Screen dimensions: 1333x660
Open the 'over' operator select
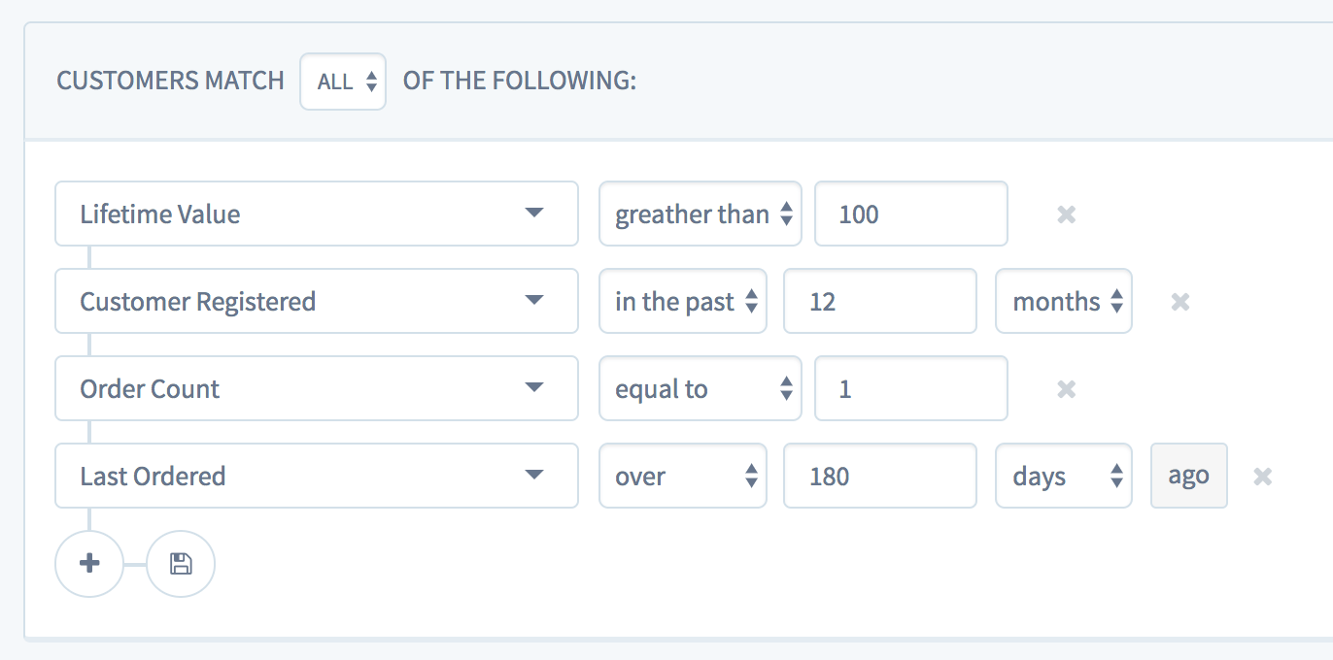[x=682, y=476]
